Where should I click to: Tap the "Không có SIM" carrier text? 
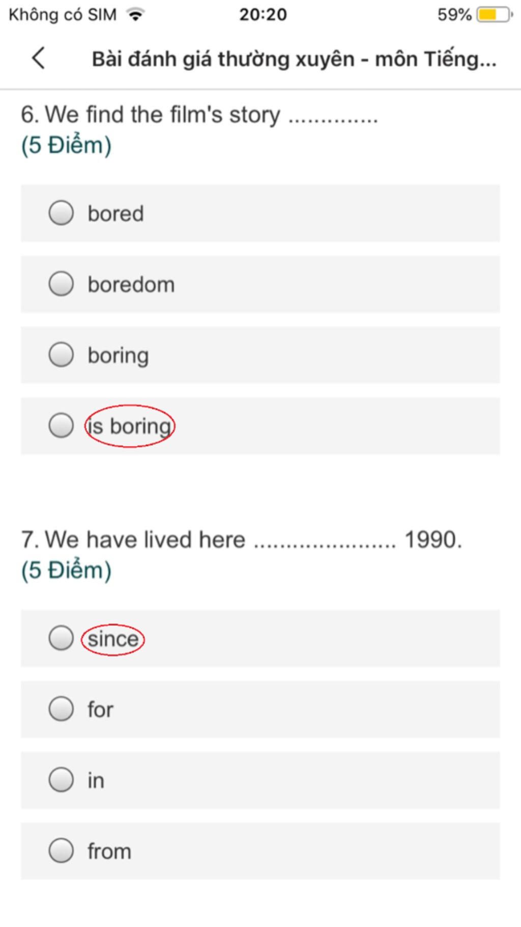pos(63,15)
